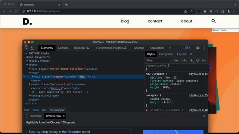The image size is (239, 134).
Task: Close the DevTools drawer
Action: coord(204,116)
